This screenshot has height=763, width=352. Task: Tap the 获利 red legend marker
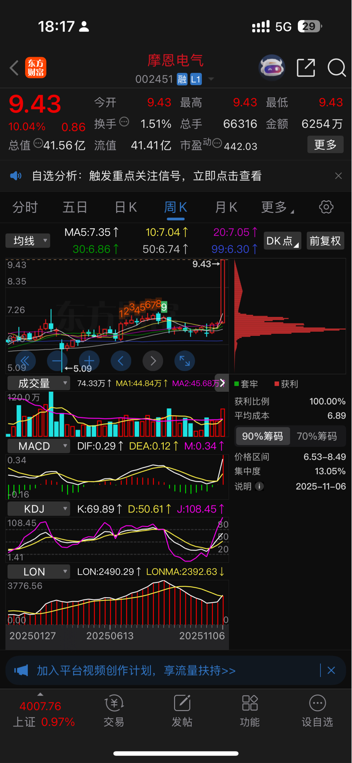click(276, 384)
